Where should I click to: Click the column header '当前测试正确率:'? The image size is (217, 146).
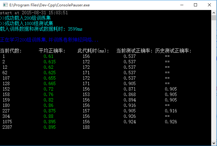coord(134,51)
